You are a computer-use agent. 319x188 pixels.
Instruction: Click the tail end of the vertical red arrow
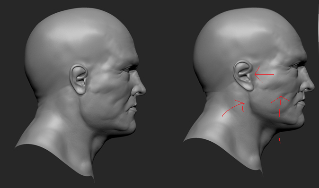[x=280, y=141]
